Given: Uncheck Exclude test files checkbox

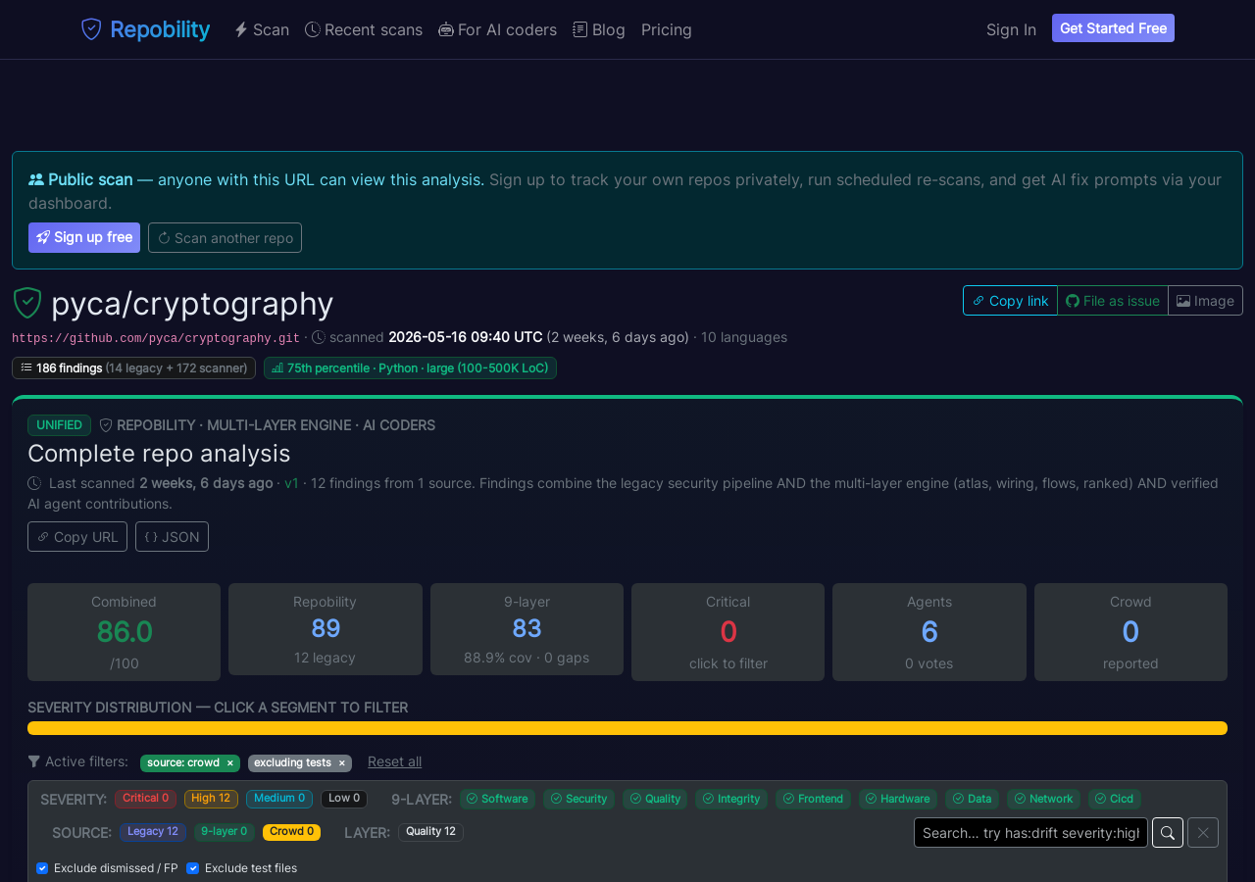Looking at the screenshot, I should click(x=192, y=868).
